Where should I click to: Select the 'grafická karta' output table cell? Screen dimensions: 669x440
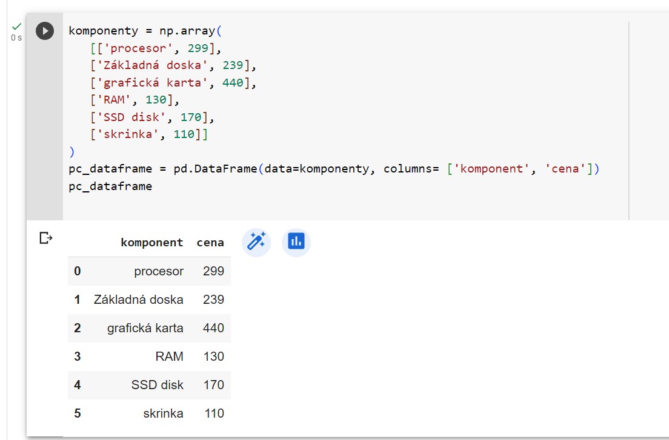pyautogui.click(x=145, y=328)
